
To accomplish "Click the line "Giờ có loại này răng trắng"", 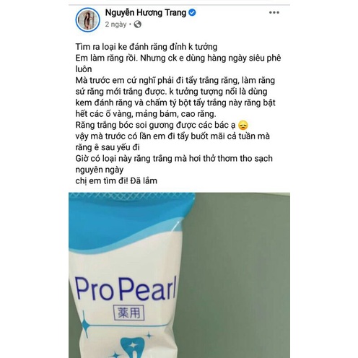I will pyautogui.click(x=174, y=159).
